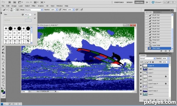
Task: Select the Pen tool
Action: coord(3,63)
